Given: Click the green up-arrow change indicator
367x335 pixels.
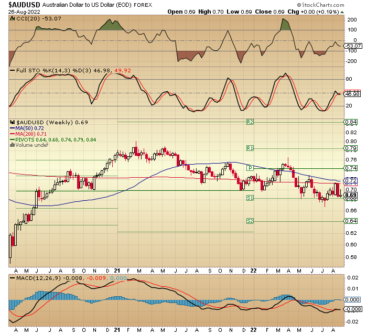Looking at the screenshot, I should click(342, 12).
